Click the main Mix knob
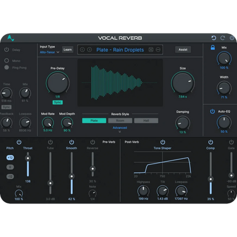 [224, 58]
